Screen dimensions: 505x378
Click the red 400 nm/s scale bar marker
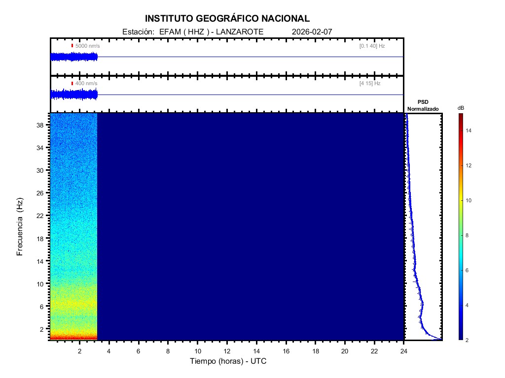(72, 84)
